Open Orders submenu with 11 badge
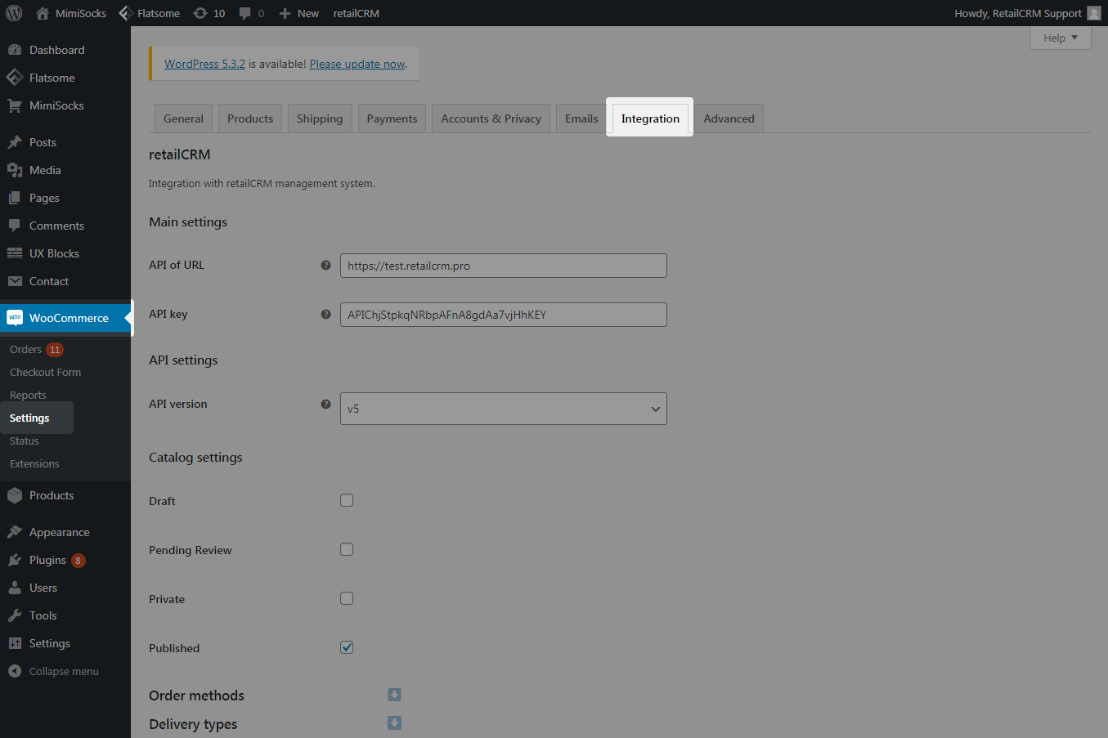Viewport: 1108px width, 738px height. pyautogui.click(x=37, y=349)
